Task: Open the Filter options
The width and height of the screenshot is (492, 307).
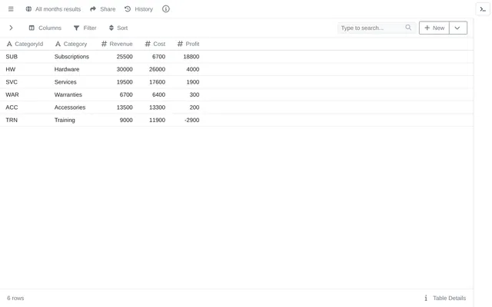Action: (x=90, y=28)
